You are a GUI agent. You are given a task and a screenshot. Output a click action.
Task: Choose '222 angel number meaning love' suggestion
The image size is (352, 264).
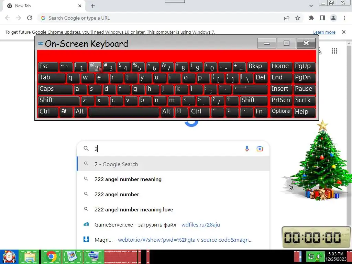tap(173, 209)
